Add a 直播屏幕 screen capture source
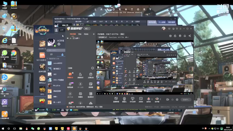The width and height of the screenshot is (233, 131). (116, 100)
